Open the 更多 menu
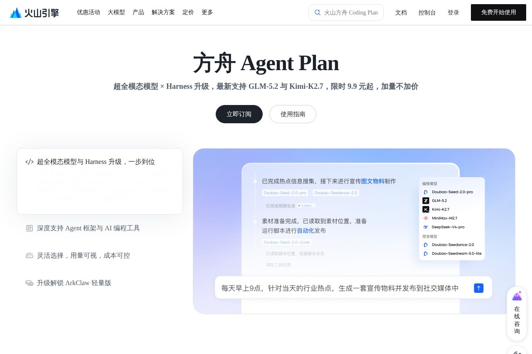 207,12
